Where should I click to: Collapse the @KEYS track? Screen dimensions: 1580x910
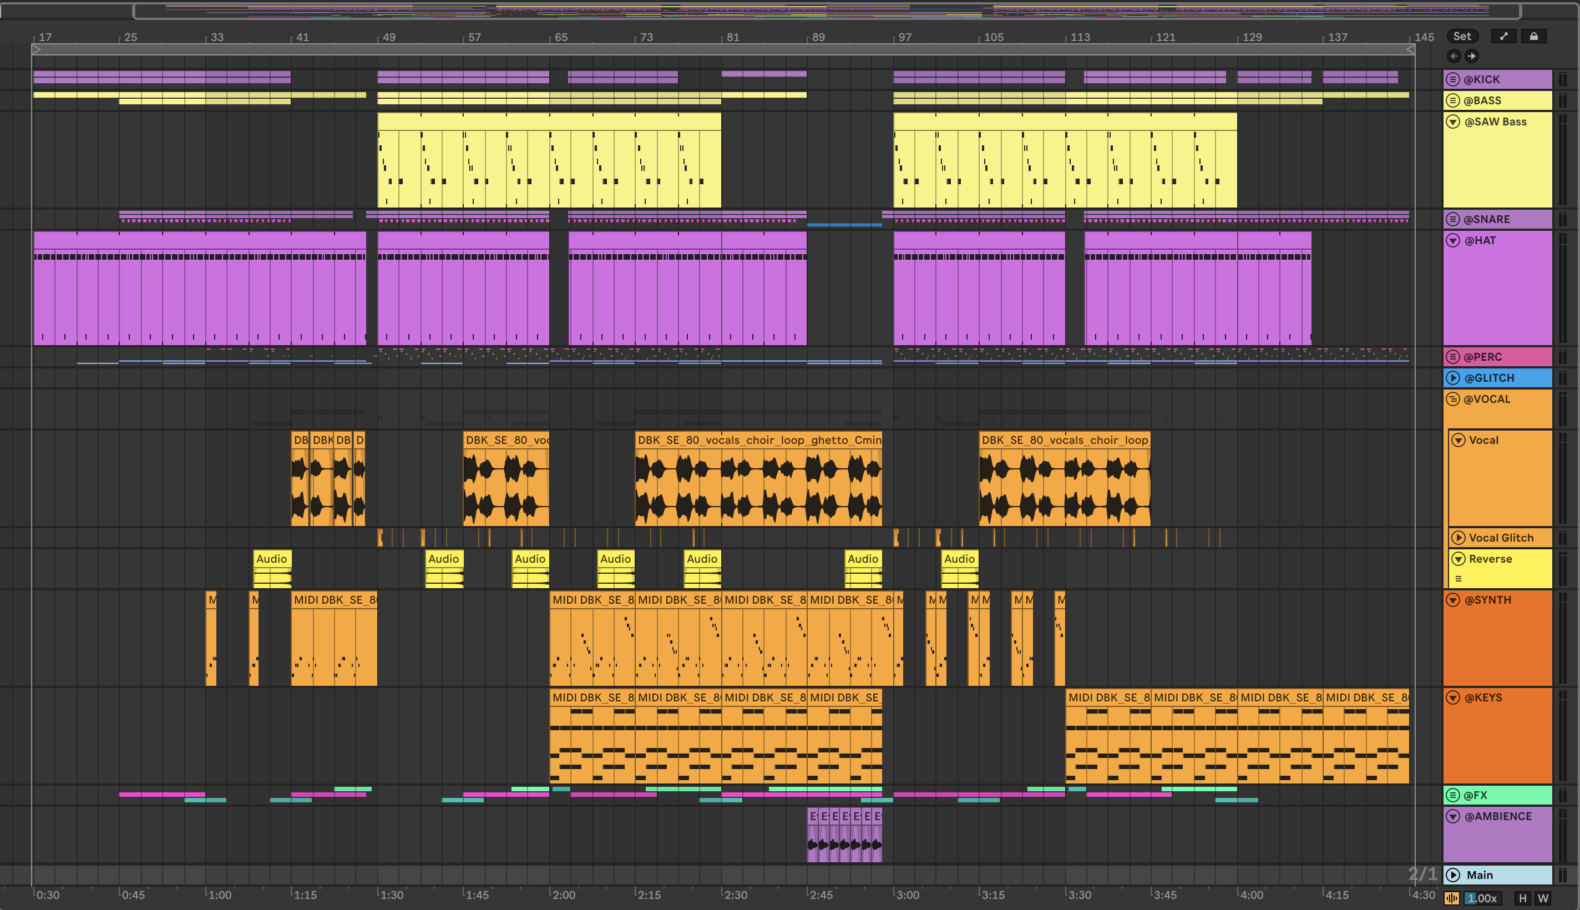pos(1453,697)
